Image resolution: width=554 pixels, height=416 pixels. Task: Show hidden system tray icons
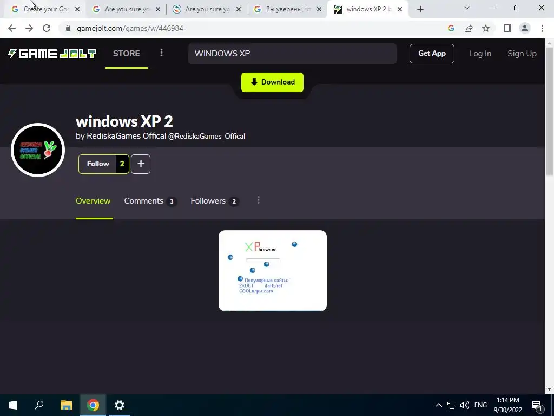tap(438, 405)
